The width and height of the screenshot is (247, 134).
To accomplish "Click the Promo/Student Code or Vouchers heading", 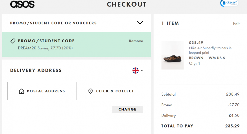I will point(53,23).
